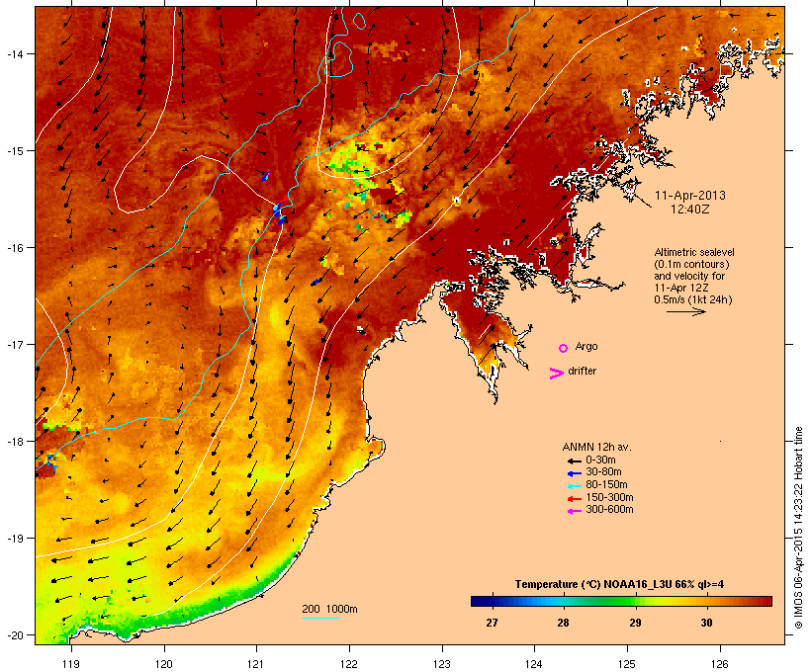Click the '(0.1m contours)' text
Viewport: 811px width, 672px height.
pyautogui.click(x=691, y=264)
